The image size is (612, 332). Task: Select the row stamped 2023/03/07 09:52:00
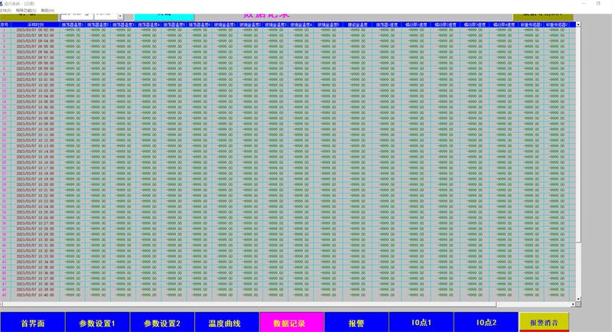tap(35, 30)
